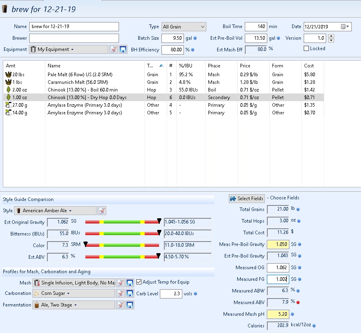The width and height of the screenshot is (361, 333).
Task: Click the Carb Level field showing 2.3
Action: [x=171, y=294]
